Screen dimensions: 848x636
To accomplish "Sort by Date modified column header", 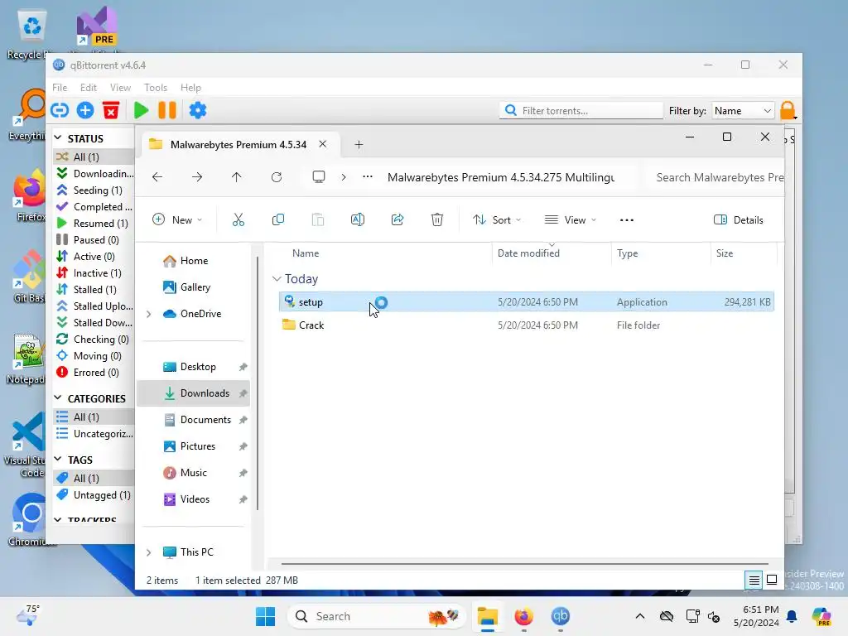I will [x=552, y=253].
